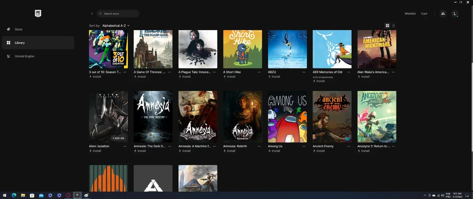The width and height of the screenshot is (473, 199).
Task: Open File Explorer from the taskbar
Action: tap(23, 195)
